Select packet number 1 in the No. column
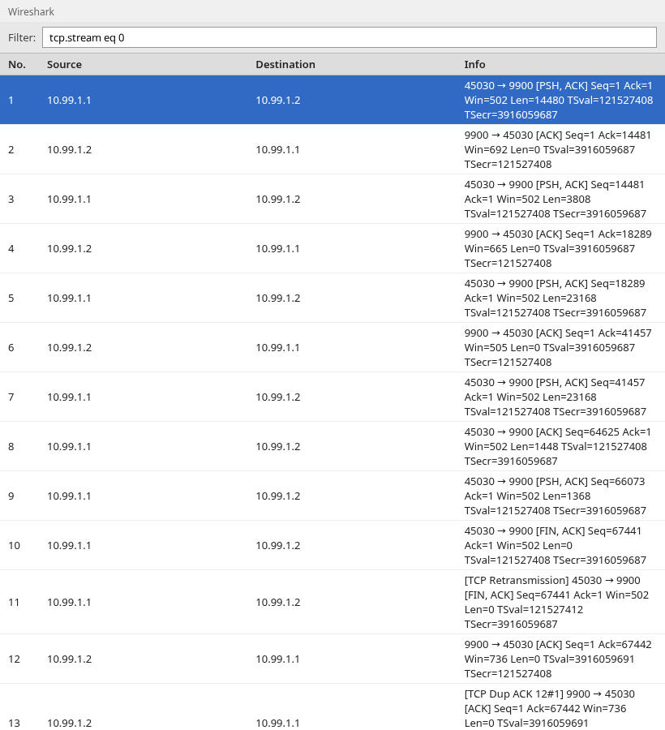 (11, 100)
